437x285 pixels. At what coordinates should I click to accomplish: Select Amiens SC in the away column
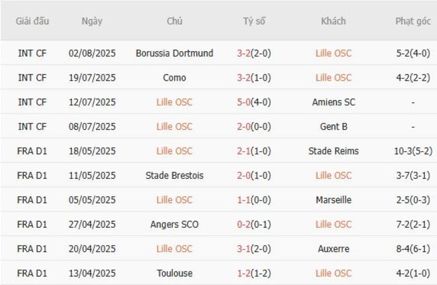(333, 102)
